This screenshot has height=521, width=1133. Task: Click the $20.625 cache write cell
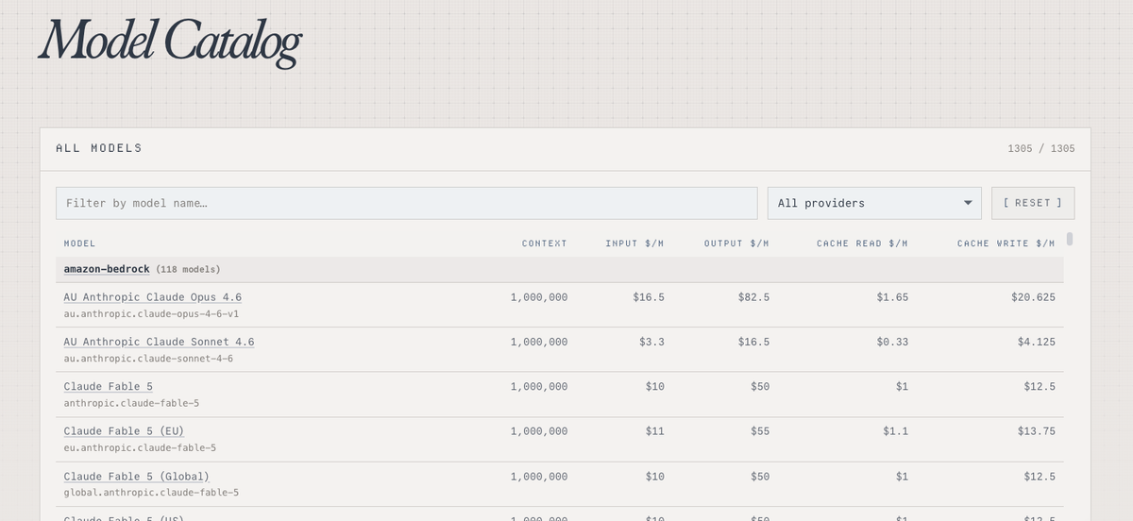[1033, 297]
